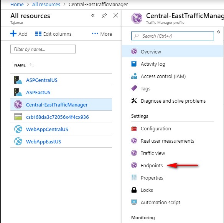Click the WebAppEastUS web app icon

pyautogui.click(x=18, y=141)
